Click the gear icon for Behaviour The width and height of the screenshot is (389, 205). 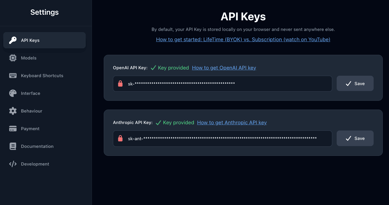click(13, 111)
